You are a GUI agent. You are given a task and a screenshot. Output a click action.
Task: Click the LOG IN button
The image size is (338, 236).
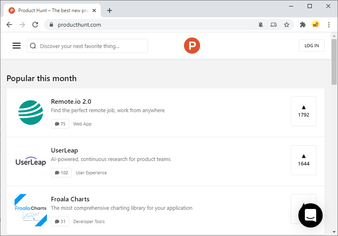[311, 46]
